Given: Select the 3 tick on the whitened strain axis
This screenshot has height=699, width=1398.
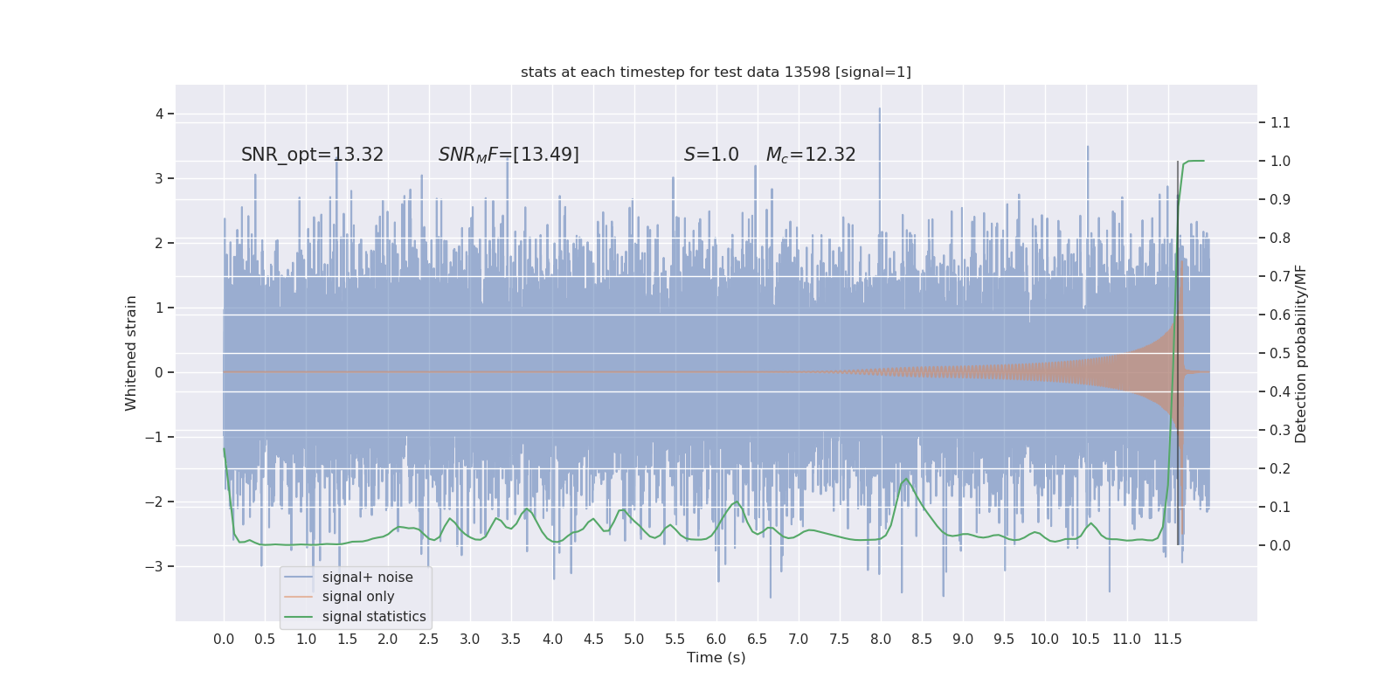Looking at the screenshot, I should pos(160,178).
